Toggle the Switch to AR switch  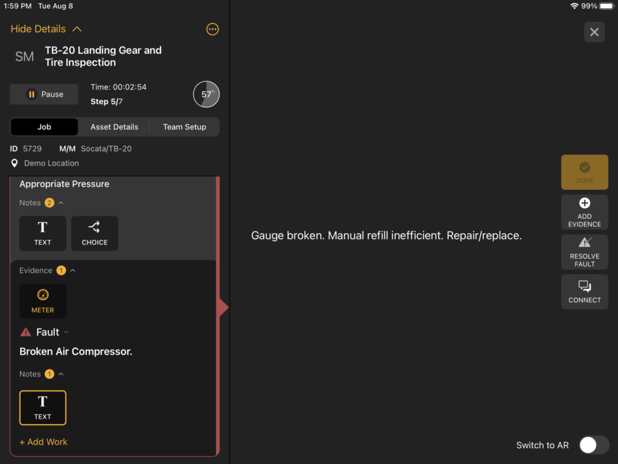(x=594, y=445)
